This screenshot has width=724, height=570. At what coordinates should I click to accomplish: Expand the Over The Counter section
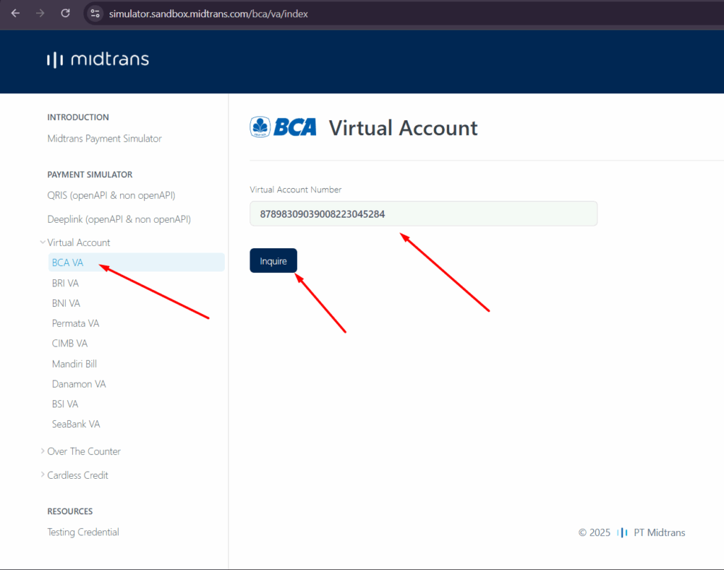43,451
